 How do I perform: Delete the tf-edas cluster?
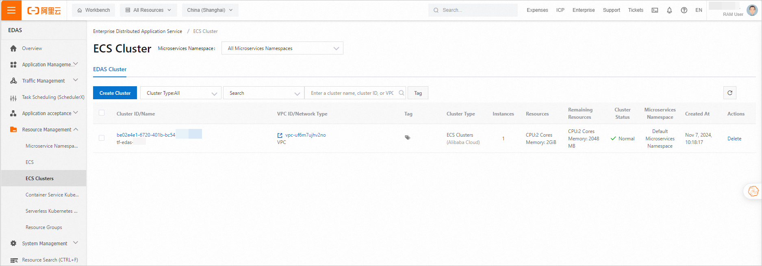pos(734,139)
